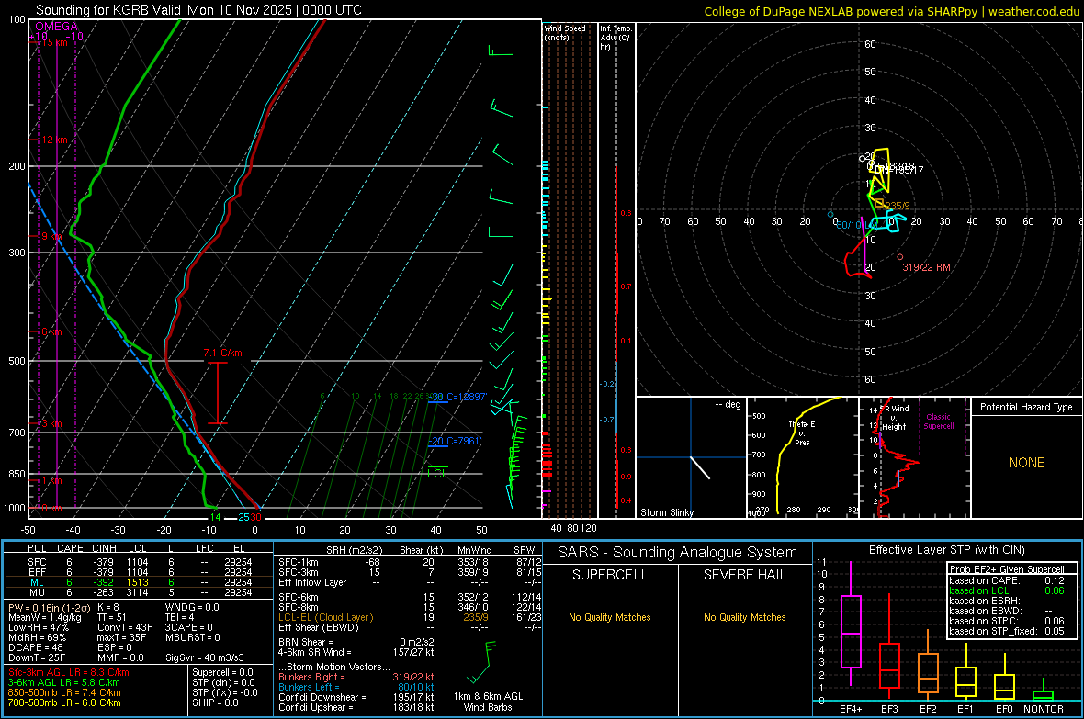Click the red "Sfc-3km AGL LR = 8.3 C/km" line
Image resolution: width=1084 pixels, height=719 pixels.
click(x=69, y=672)
